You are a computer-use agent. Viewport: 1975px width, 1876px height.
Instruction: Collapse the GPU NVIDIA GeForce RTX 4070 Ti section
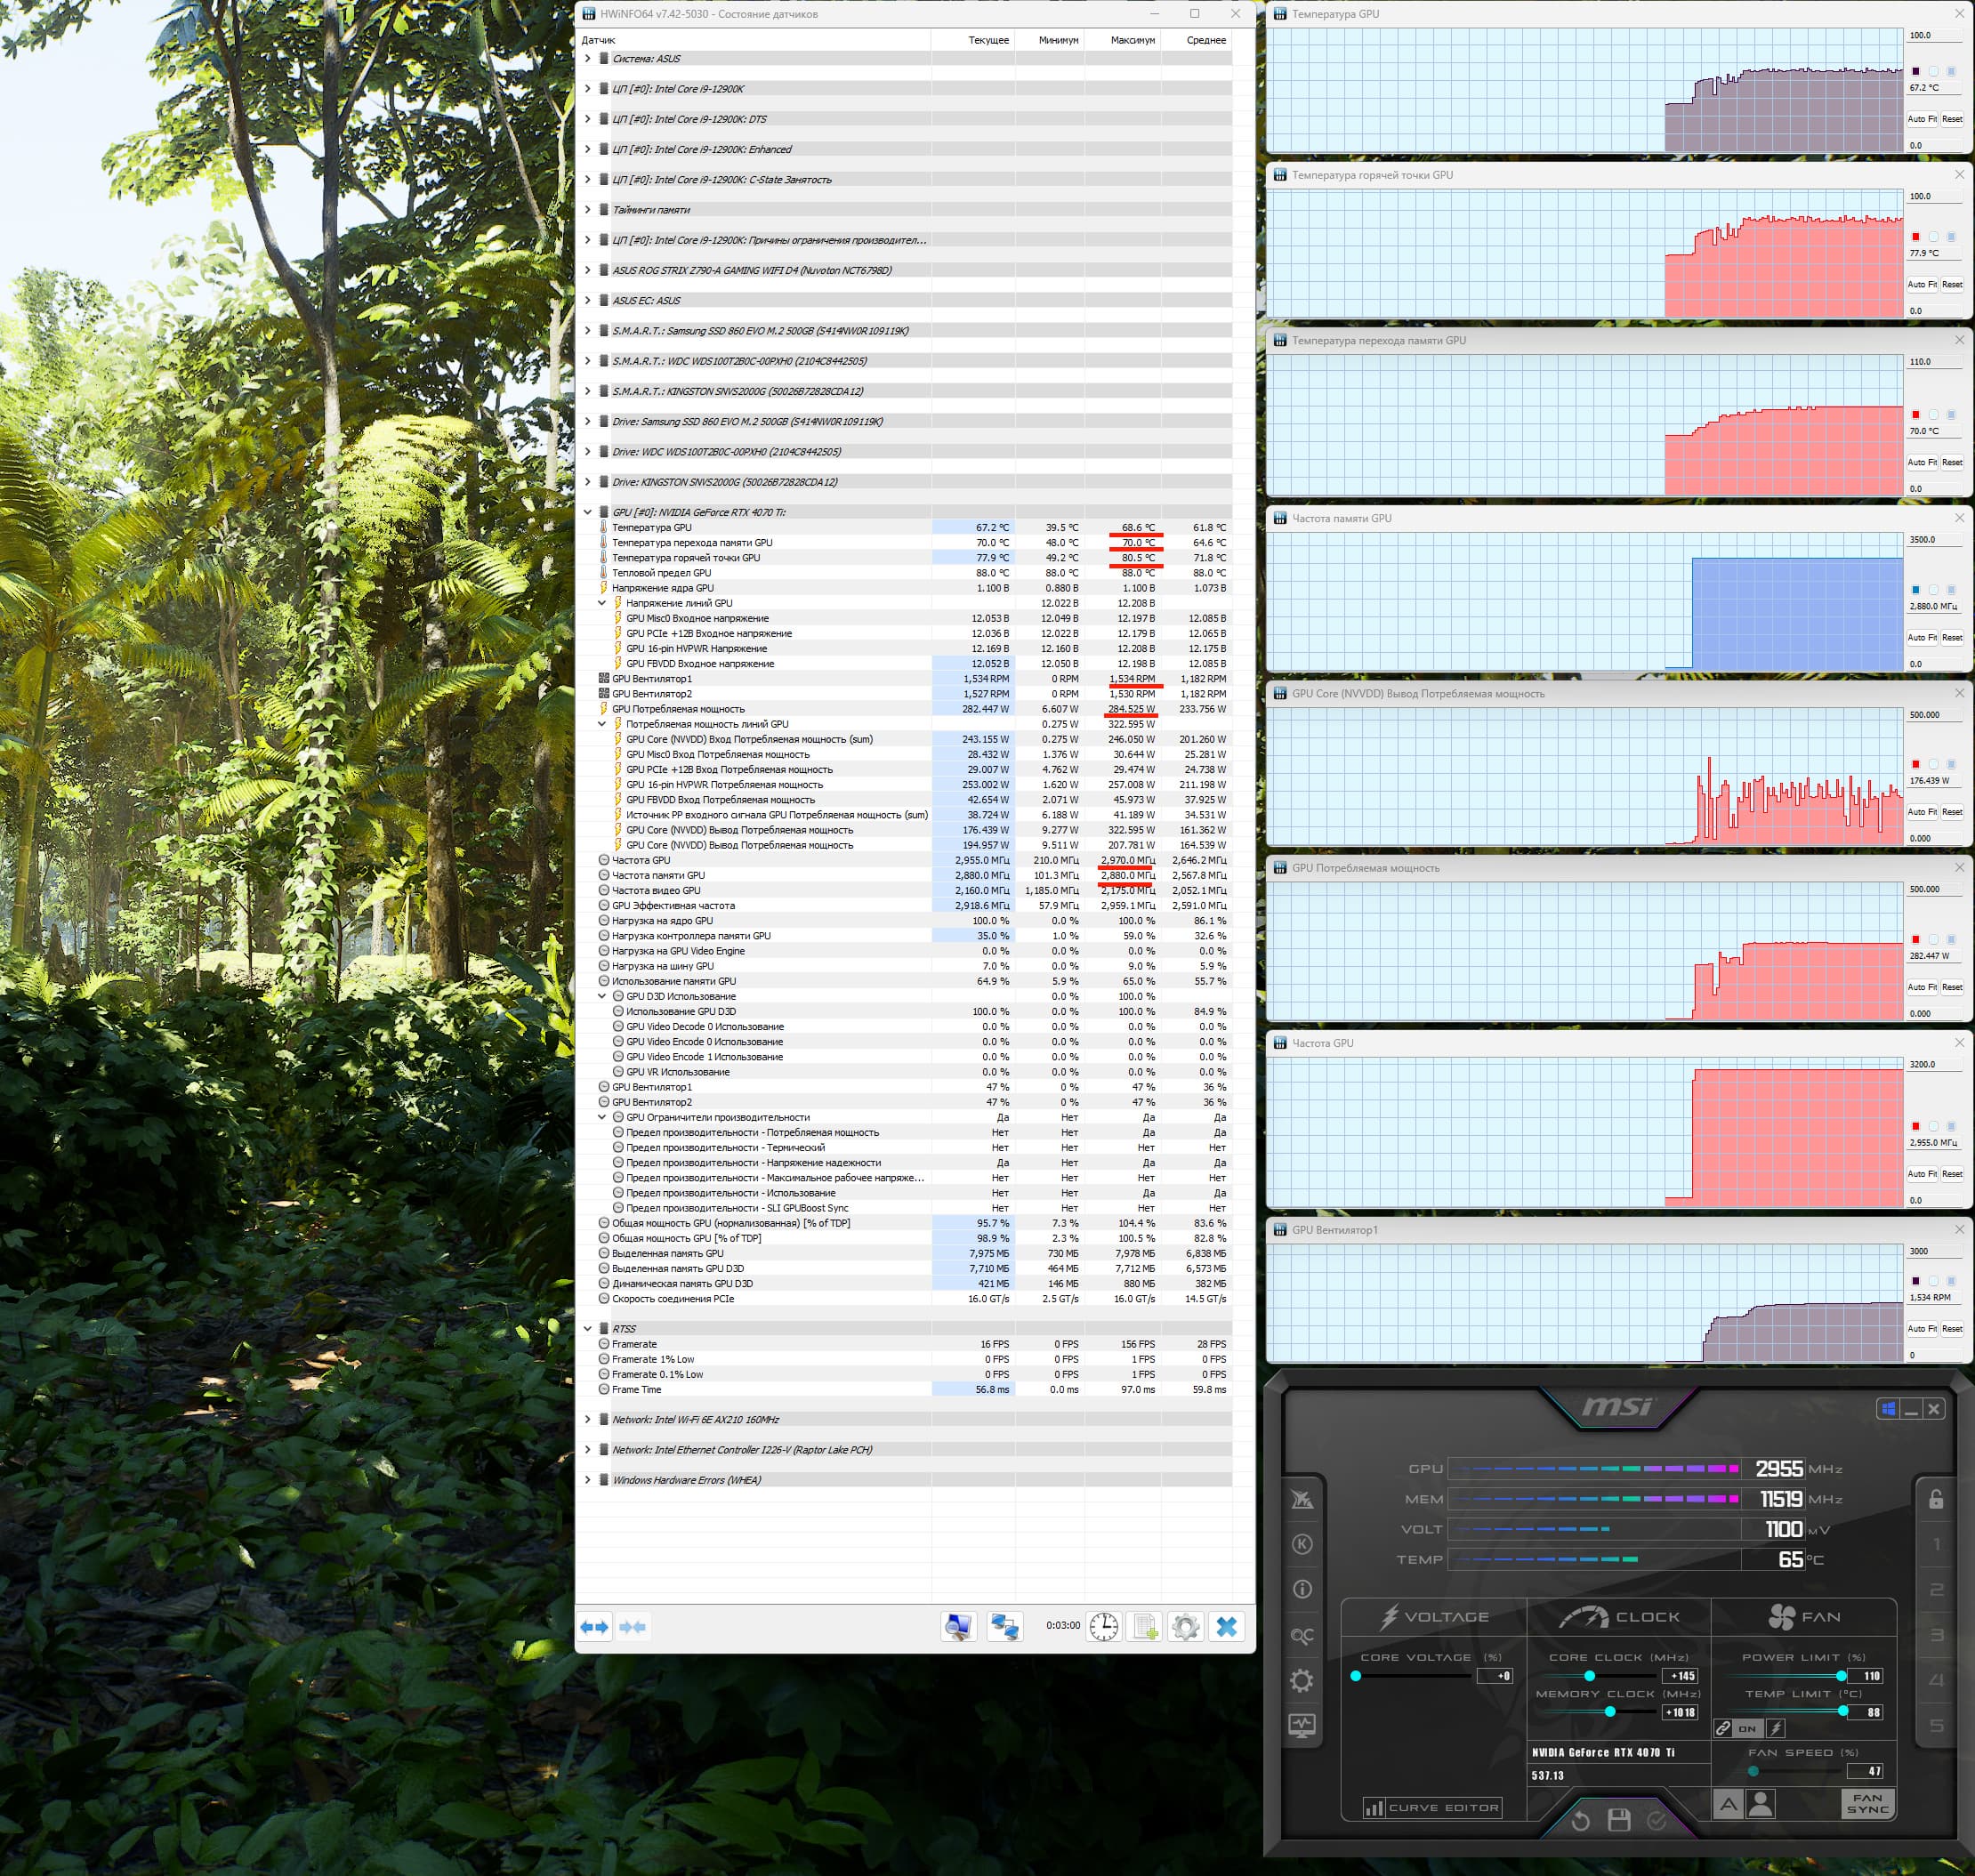[x=588, y=512]
